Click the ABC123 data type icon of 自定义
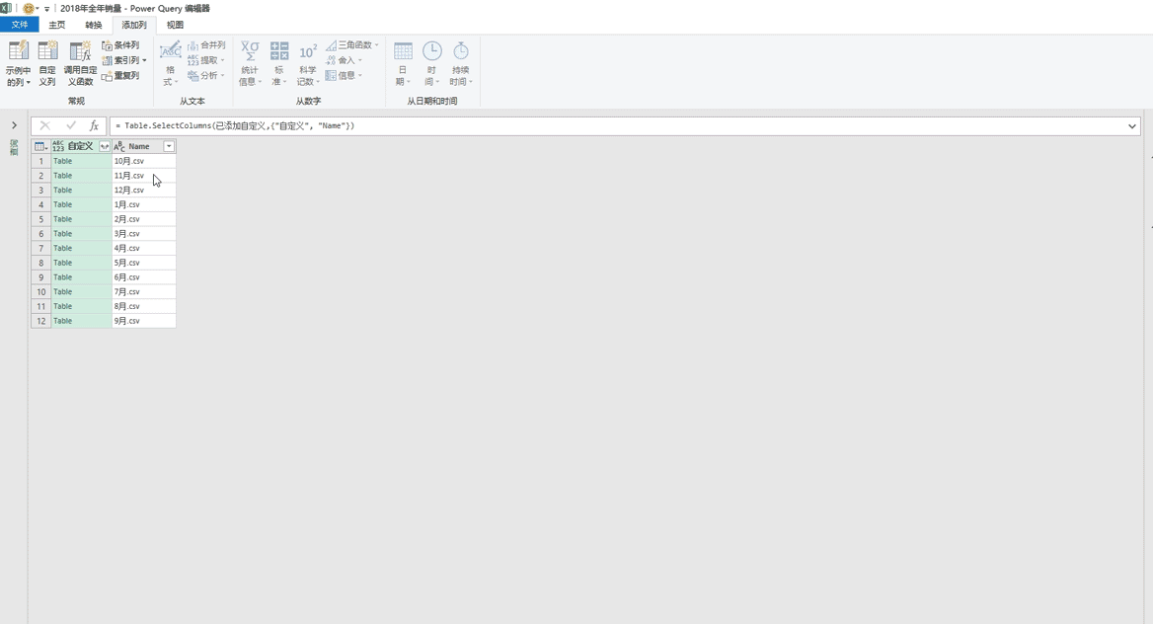This screenshot has height=624, width=1153. 58,146
